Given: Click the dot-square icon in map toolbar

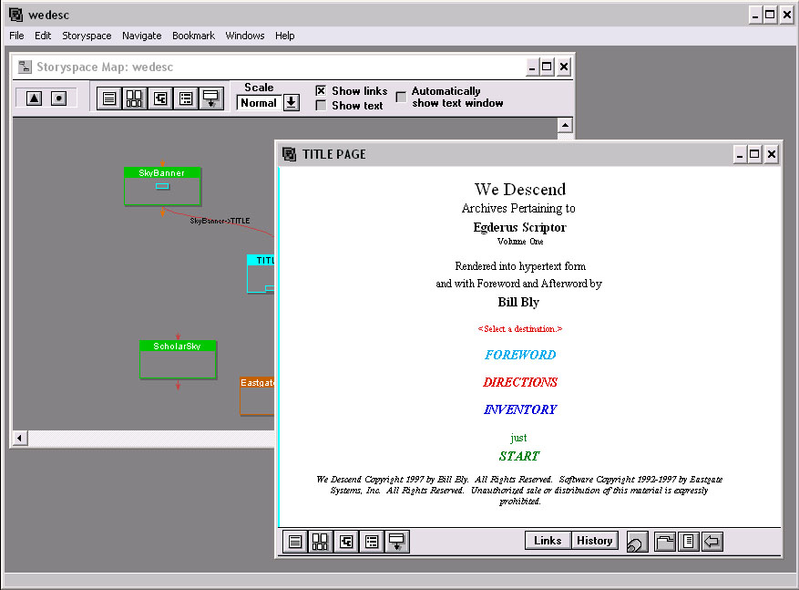Looking at the screenshot, I should tap(59, 98).
